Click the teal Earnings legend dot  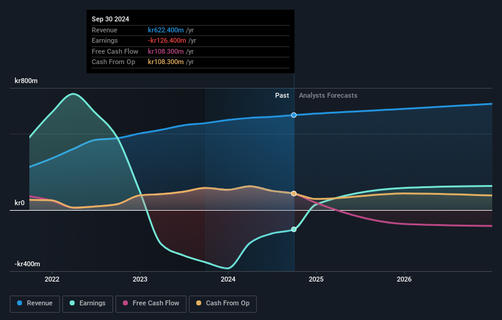tap(72, 303)
